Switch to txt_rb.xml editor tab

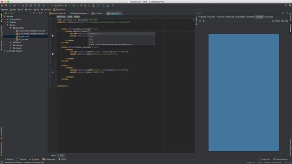(98, 13)
